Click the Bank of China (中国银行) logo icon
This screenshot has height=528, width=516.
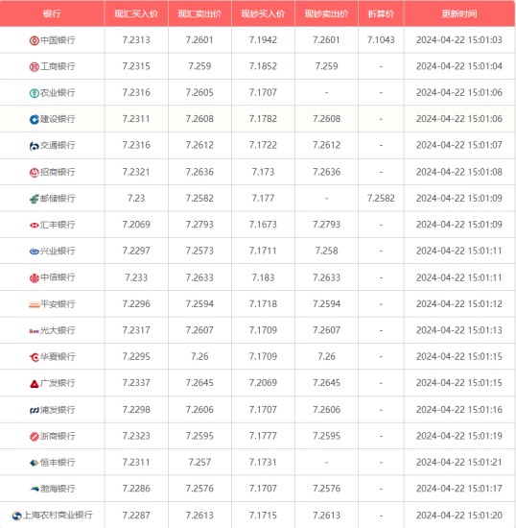[x=35, y=40]
